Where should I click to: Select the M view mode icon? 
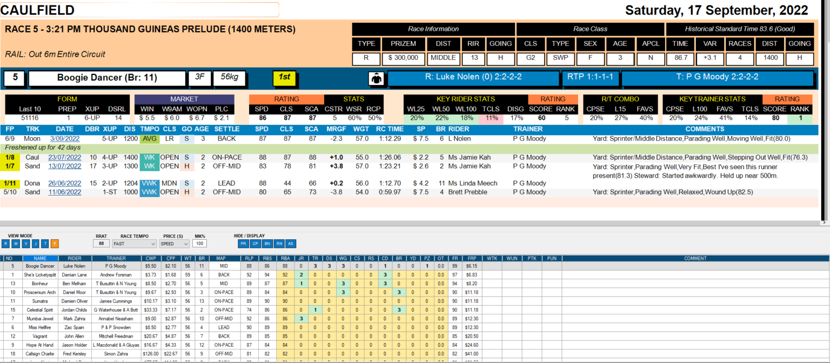tap(15, 244)
